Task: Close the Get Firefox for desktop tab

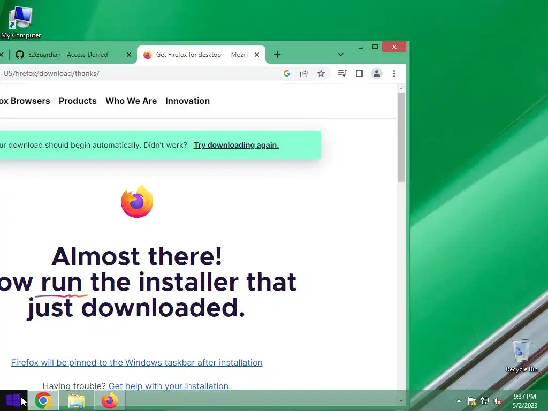Action: coord(257,55)
